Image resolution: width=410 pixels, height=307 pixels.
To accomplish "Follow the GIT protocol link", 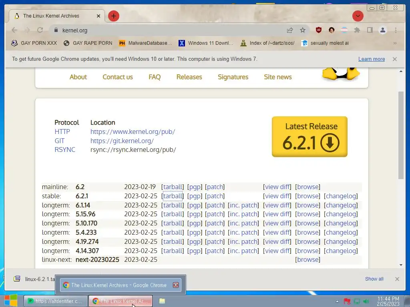I will (59, 141).
